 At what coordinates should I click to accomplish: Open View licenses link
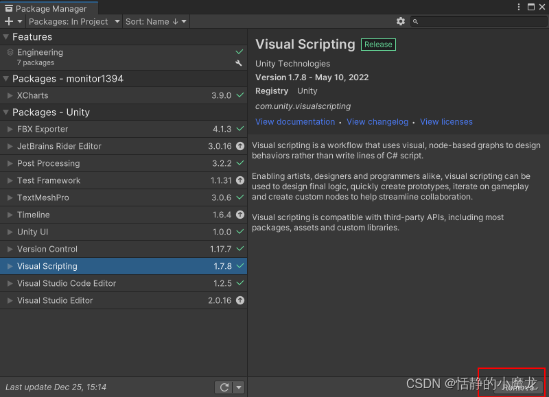tap(446, 122)
